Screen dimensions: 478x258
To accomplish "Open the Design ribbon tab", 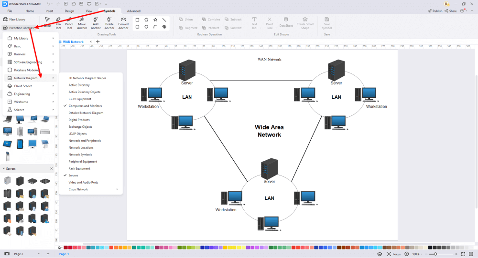I will pos(69,11).
